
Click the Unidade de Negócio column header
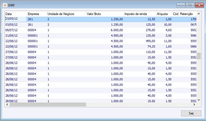[x=66, y=14]
